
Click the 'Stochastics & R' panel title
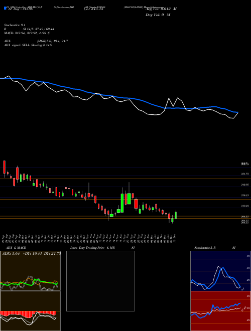[205, 248]
